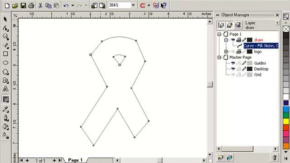Toggle visibility eye of the Guides layer
The height and width of the screenshot is (163, 290).
(x=232, y=63)
